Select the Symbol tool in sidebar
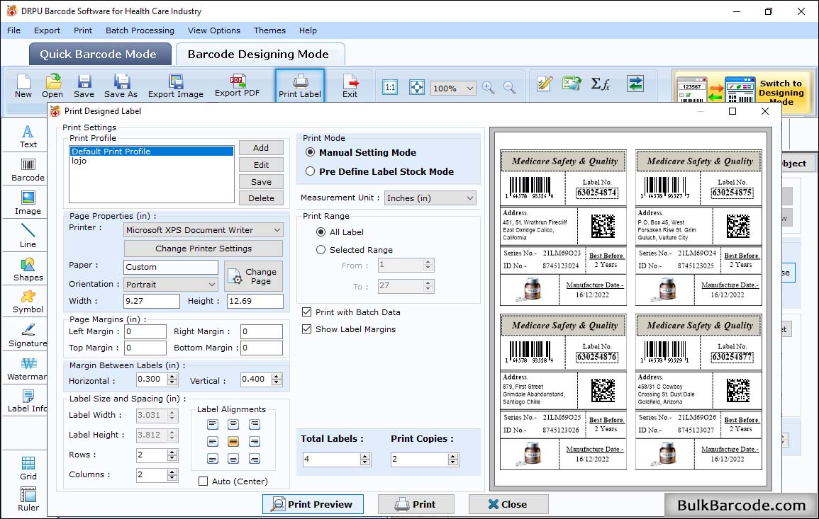This screenshot has height=519, width=819. pos(28,302)
